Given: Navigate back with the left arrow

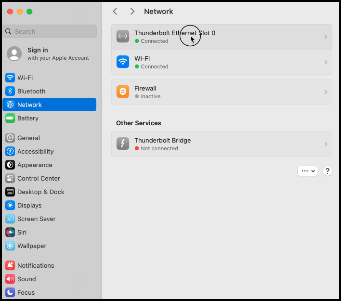Looking at the screenshot, I should coord(115,12).
